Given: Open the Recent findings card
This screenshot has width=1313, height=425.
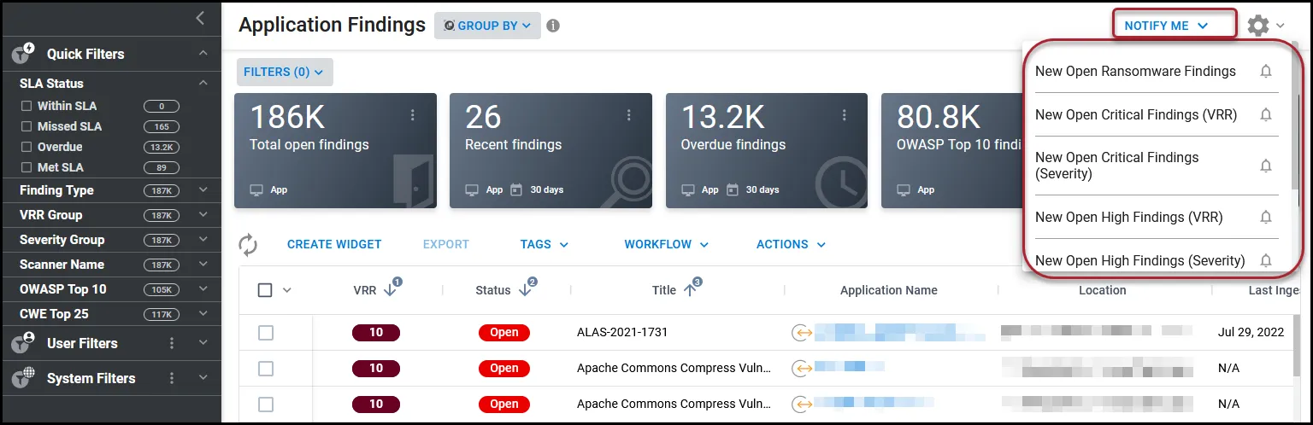Looking at the screenshot, I should coord(551,151).
